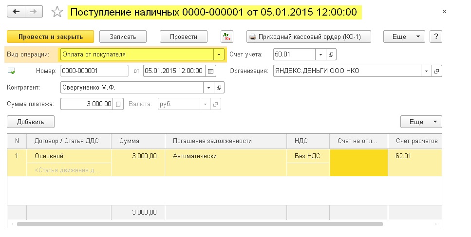Click Погашение задолженности column header
Image resolution: width=471 pixels, height=237 pixels.
click(226, 141)
